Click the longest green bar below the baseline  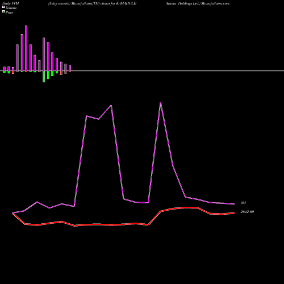[x=44, y=77]
